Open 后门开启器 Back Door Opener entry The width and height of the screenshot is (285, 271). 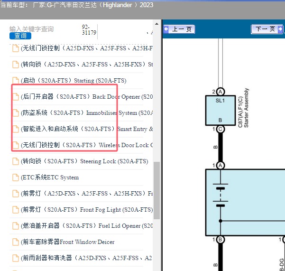(86, 97)
